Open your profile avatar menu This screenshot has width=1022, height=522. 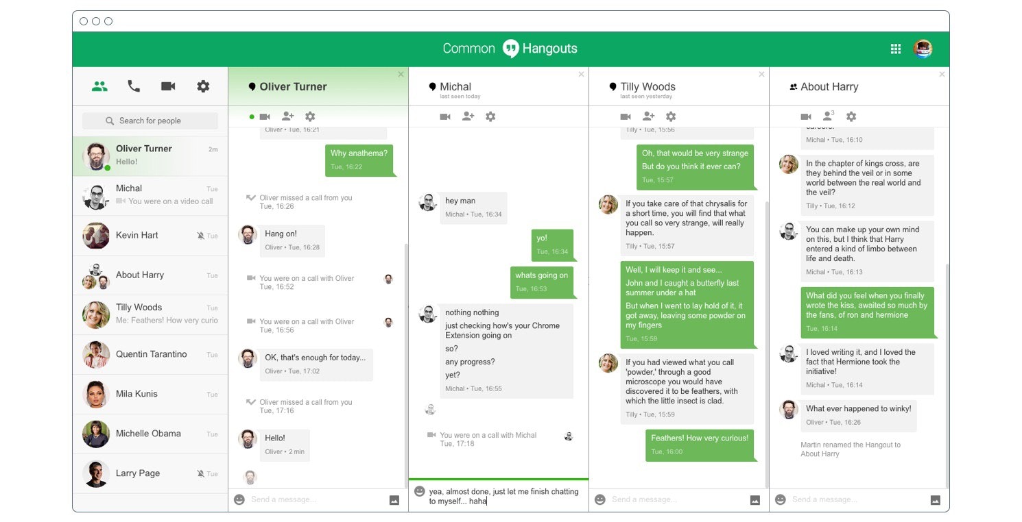[923, 49]
